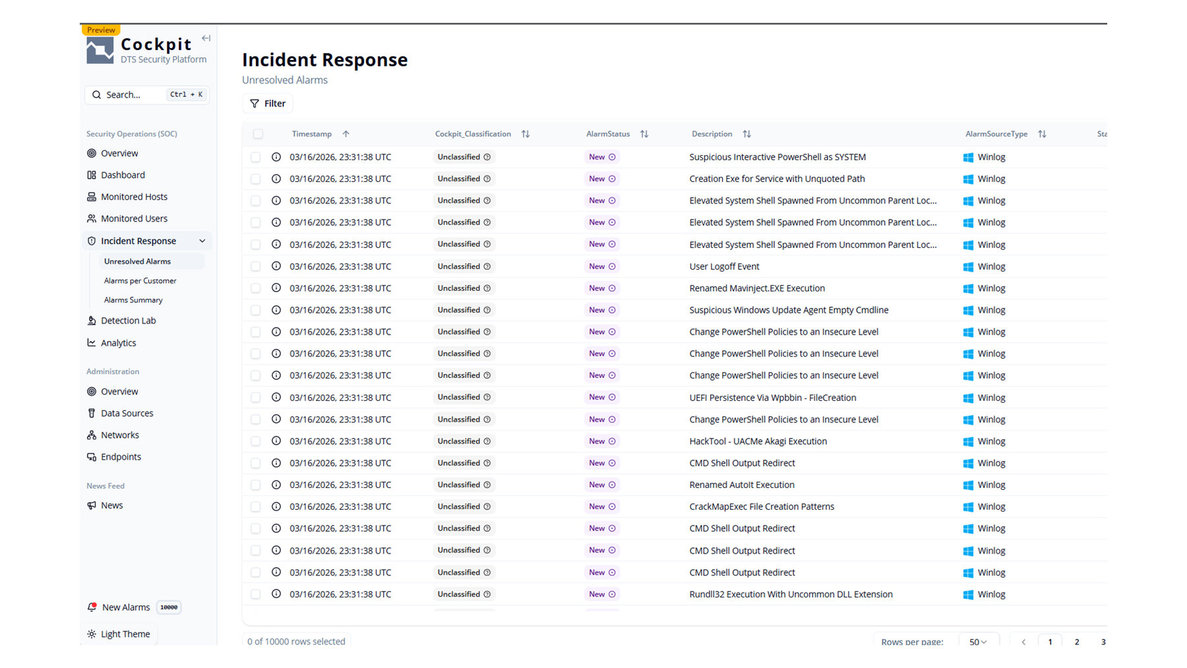Click sort arrows next to Cockpit_Classification
1187x668 pixels.
pyautogui.click(x=526, y=134)
